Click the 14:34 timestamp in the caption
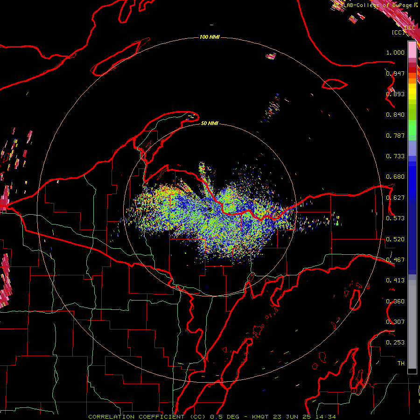420x420 pixels. pyautogui.click(x=326, y=417)
